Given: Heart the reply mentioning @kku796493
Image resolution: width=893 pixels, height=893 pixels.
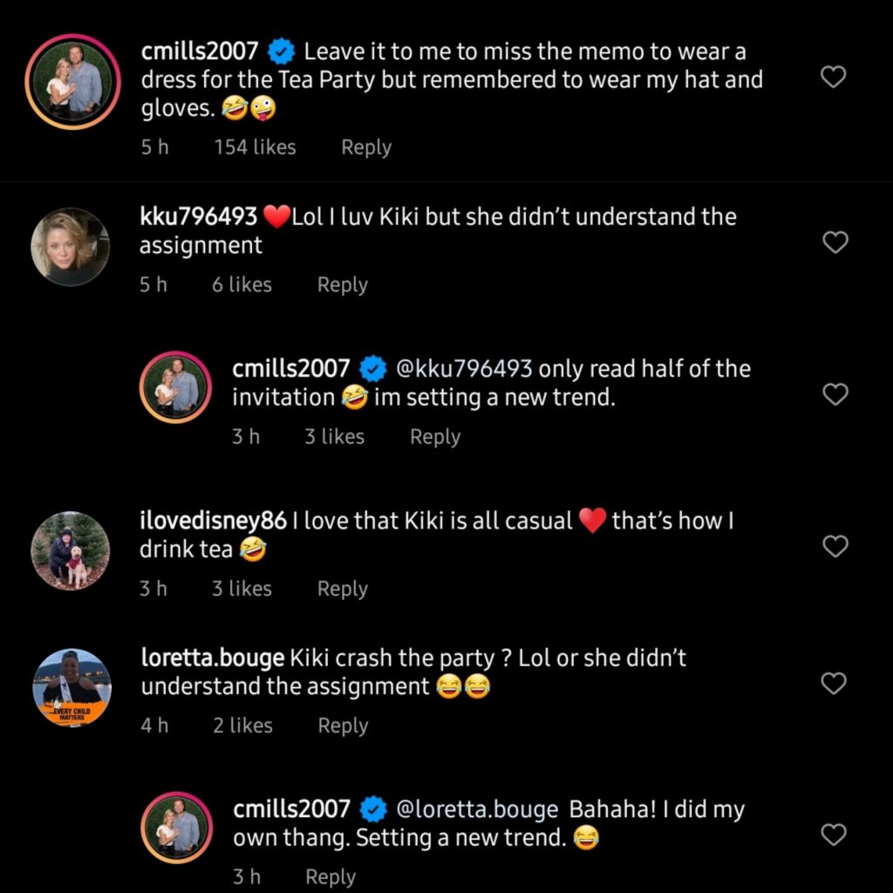Looking at the screenshot, I should 835,395.
